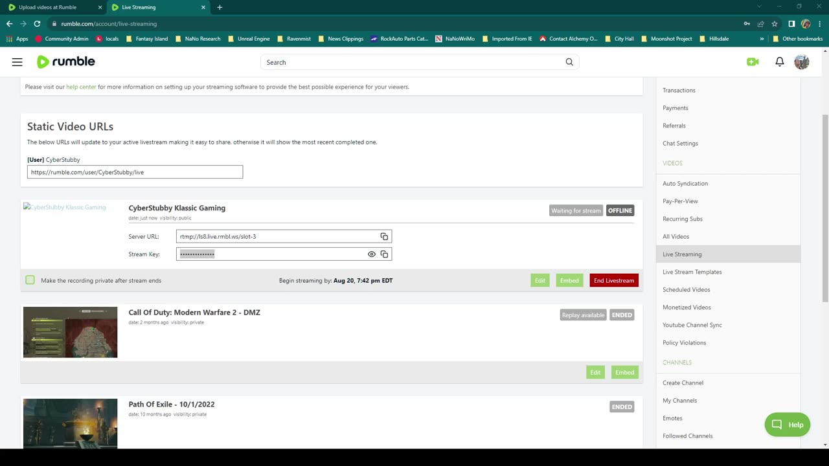Switch to Upload videos at Rumble tab
Screen dimensions: 829x466
pos(53,7)
